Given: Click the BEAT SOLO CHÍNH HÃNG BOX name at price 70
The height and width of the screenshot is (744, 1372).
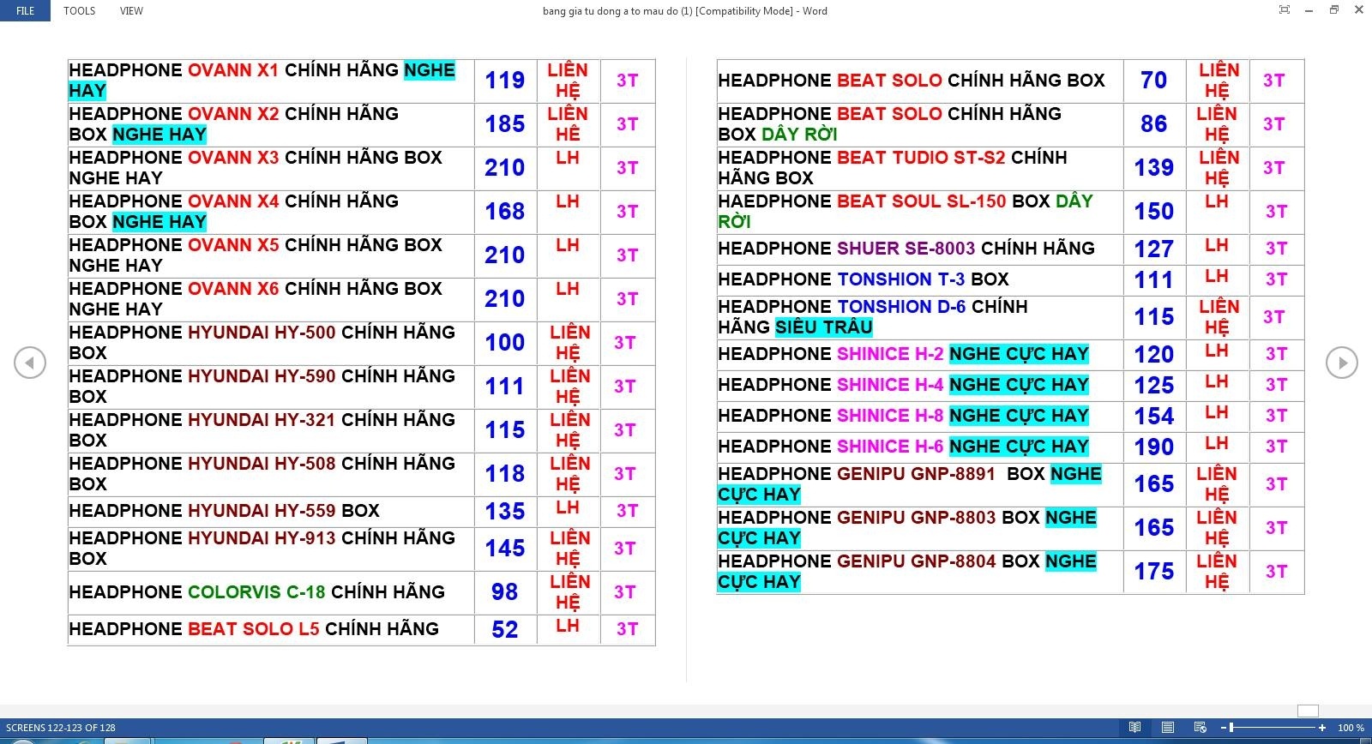Looking at the screenshot, I should pyautogui.click(x=912, y=81).
